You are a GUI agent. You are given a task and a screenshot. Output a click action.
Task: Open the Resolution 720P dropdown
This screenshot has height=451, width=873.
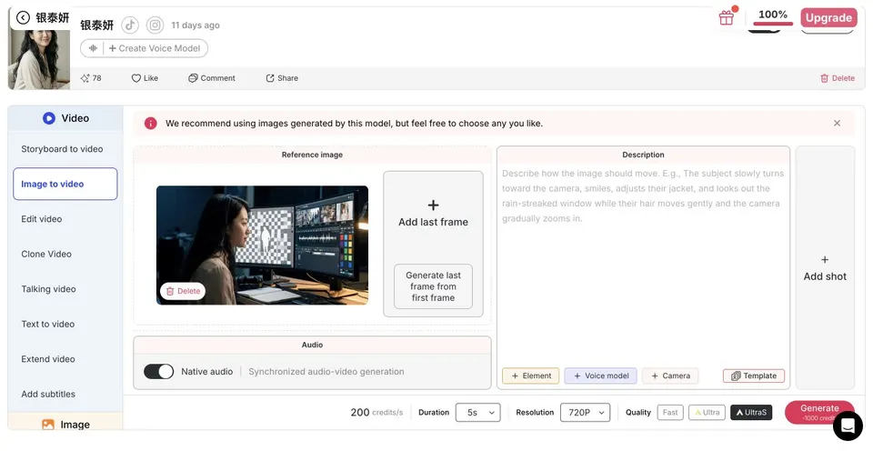click(585, 413)
